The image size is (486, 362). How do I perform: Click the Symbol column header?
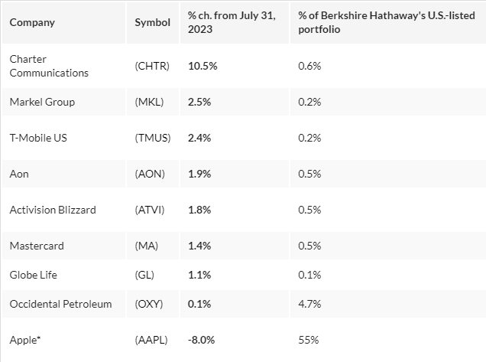(152, 22)
